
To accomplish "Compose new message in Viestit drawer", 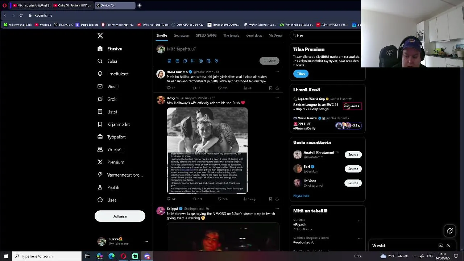I will tap(440, 245).
